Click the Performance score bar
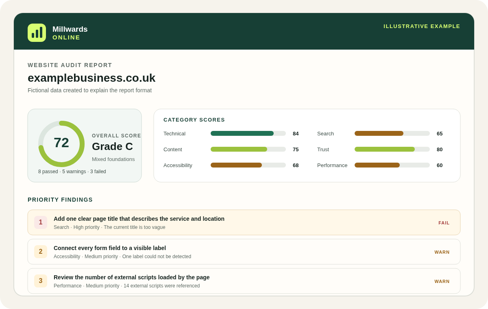The height and width of the screenshot is (309, 488). tap(392, 165)
